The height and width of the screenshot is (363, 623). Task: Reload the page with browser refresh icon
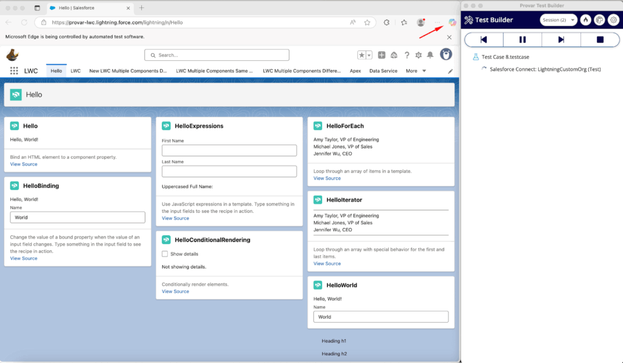24,22
